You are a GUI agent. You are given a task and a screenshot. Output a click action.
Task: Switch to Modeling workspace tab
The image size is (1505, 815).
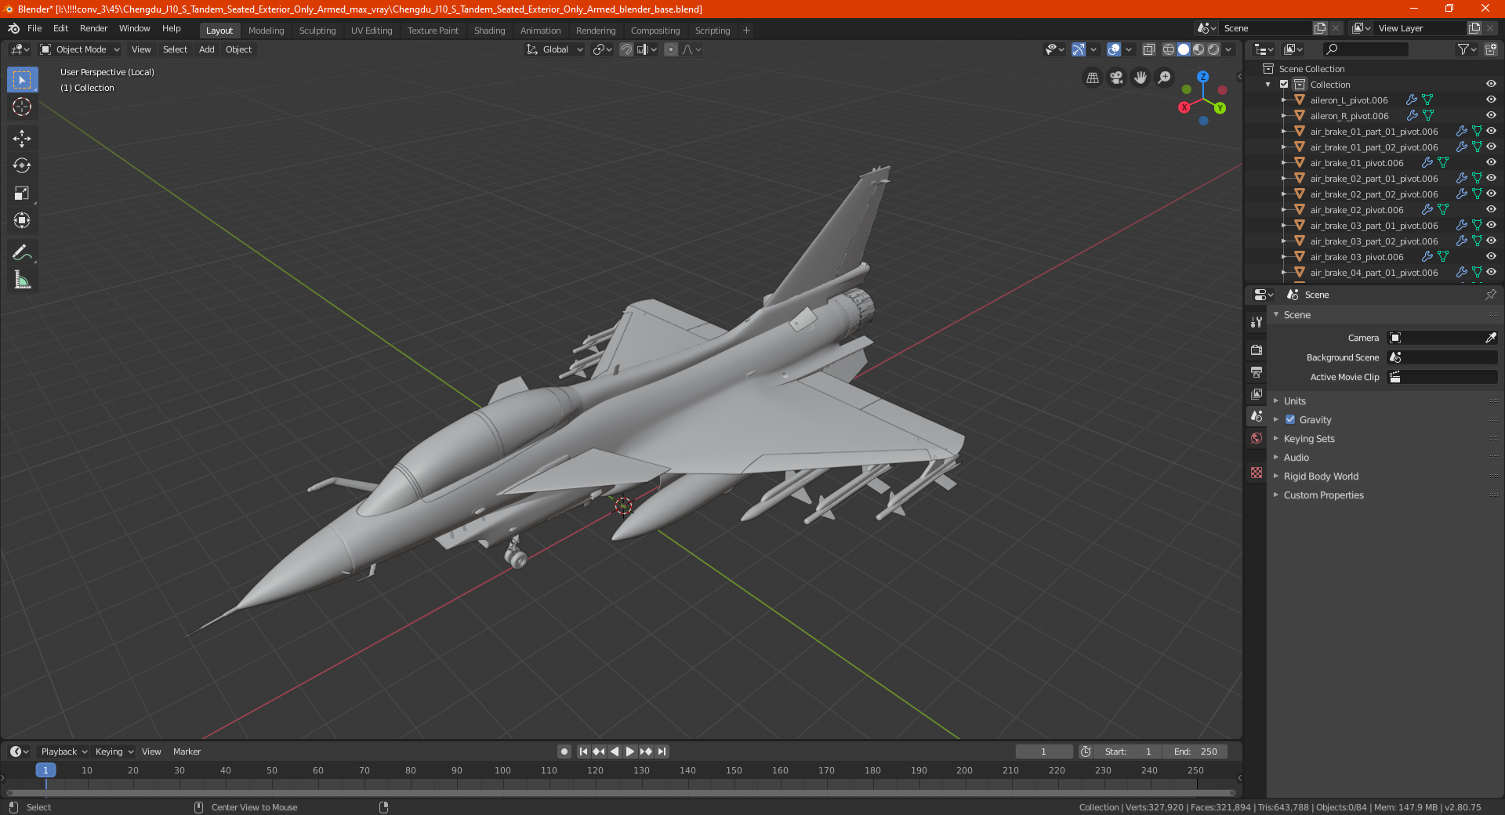[266, 31]
